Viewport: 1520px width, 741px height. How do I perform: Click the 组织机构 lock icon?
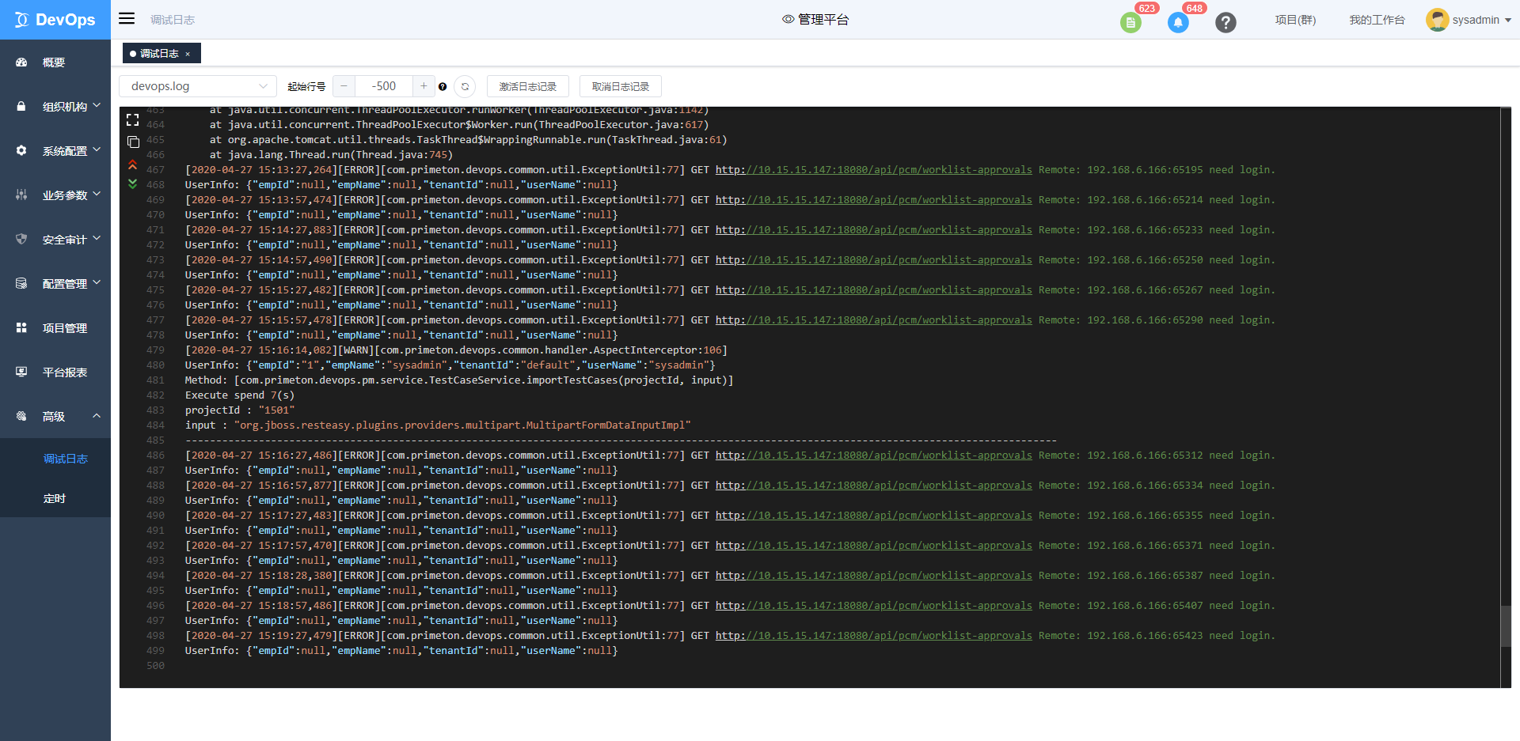[21, 106]
